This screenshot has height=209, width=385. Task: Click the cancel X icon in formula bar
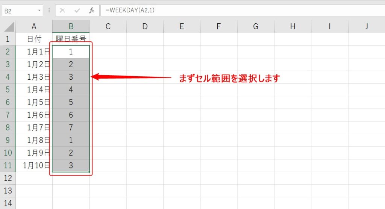[x=62, y=10]
